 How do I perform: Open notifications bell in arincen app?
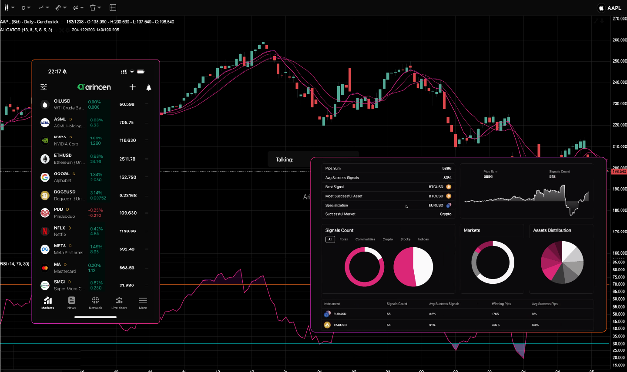(149, 87)
